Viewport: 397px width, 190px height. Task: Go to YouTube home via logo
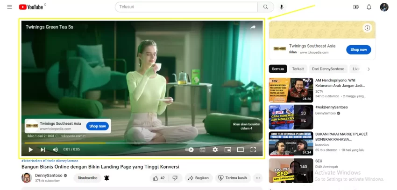pos(31,7)
